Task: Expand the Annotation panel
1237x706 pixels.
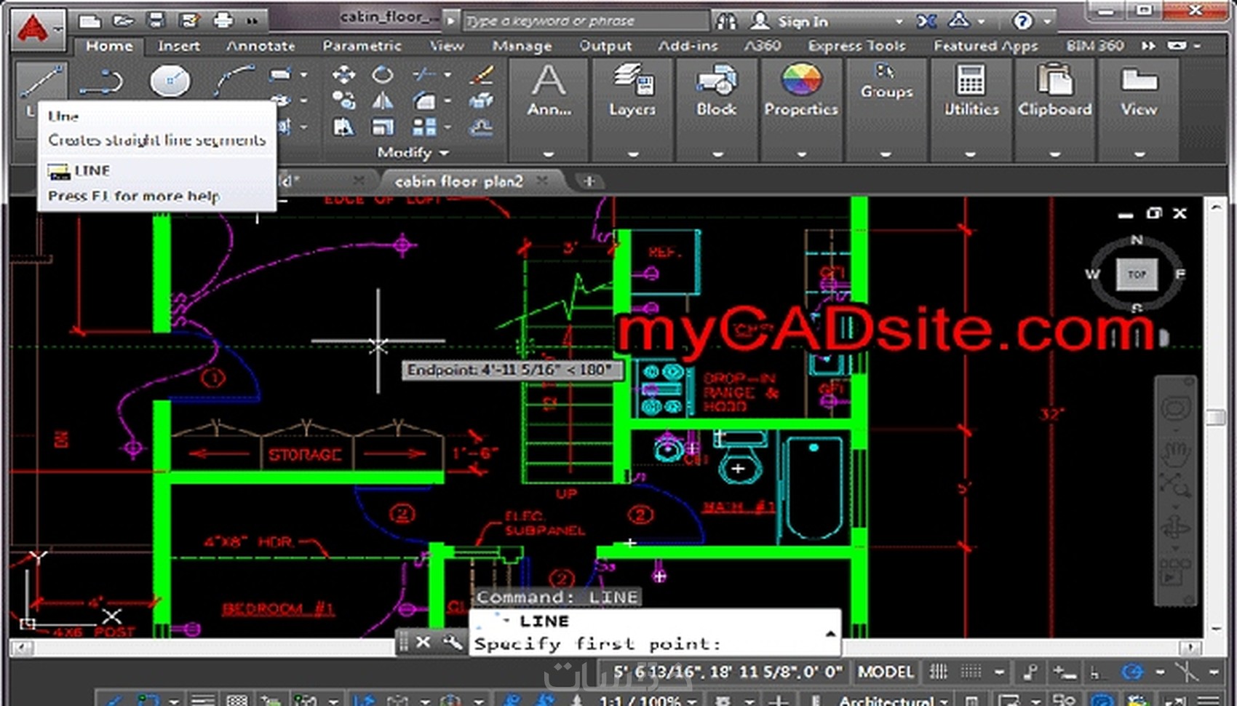Action: click(549, 154)
